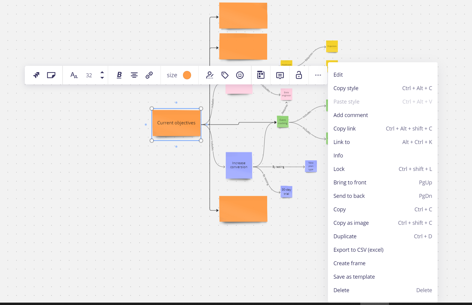Click the convert to card icon
The image size is (472, 305).
coord(261,75)
